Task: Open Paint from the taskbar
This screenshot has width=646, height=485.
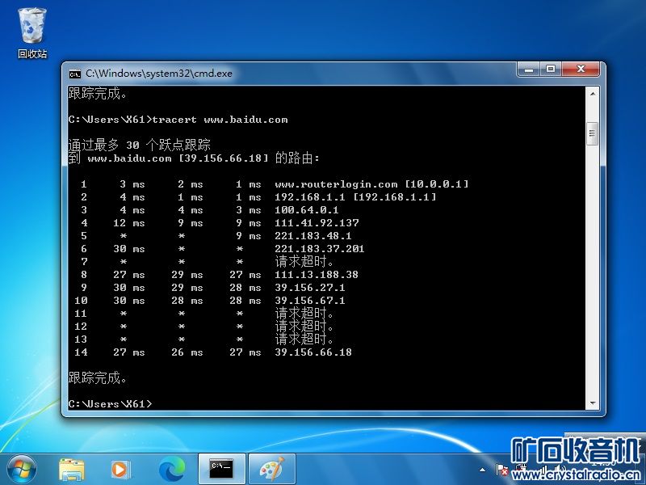Action: [272, 470]
